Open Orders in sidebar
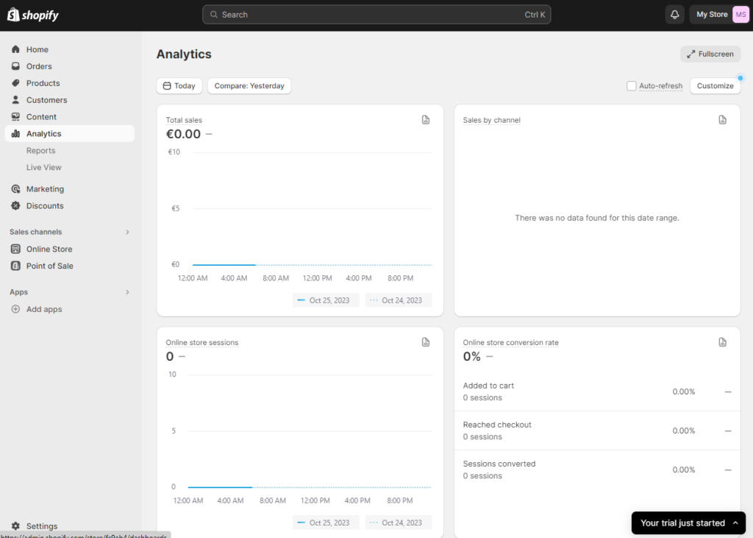 (x=70, y=66)
